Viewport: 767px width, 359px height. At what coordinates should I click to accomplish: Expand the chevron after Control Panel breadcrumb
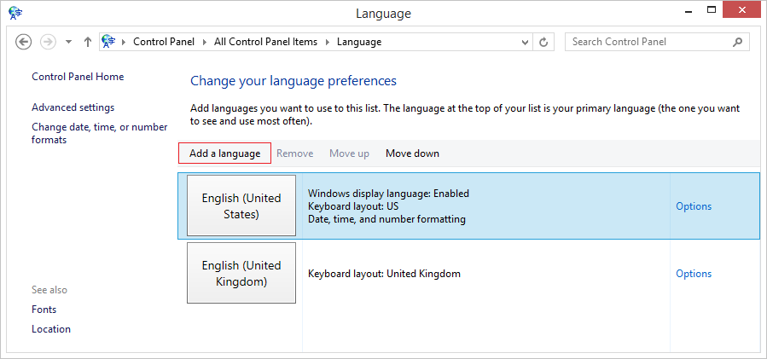(x=205, y=42)
